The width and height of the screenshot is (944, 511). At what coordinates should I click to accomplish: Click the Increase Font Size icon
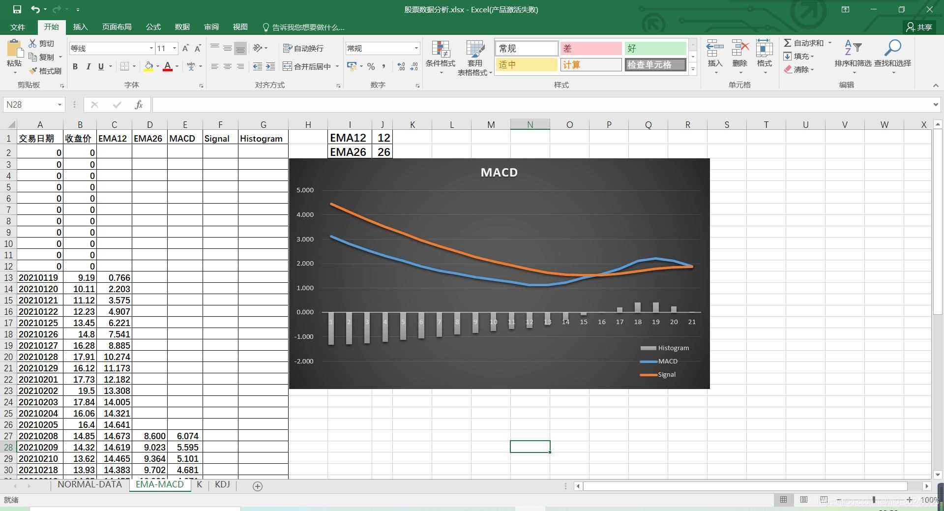[x=185, y=48]
